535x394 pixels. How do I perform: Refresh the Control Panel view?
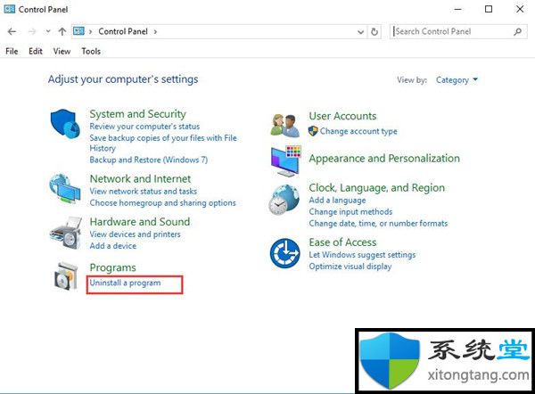[374, 32]
